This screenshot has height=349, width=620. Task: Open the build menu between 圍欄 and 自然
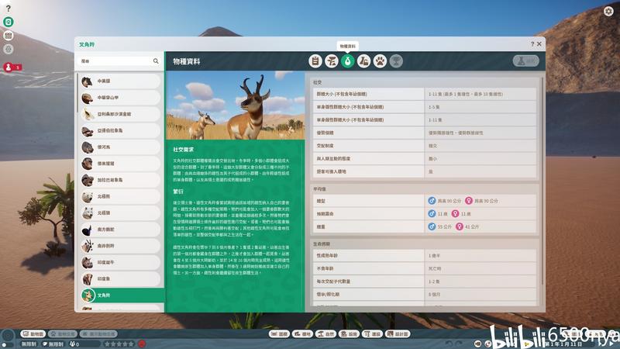tap(302, 334)
